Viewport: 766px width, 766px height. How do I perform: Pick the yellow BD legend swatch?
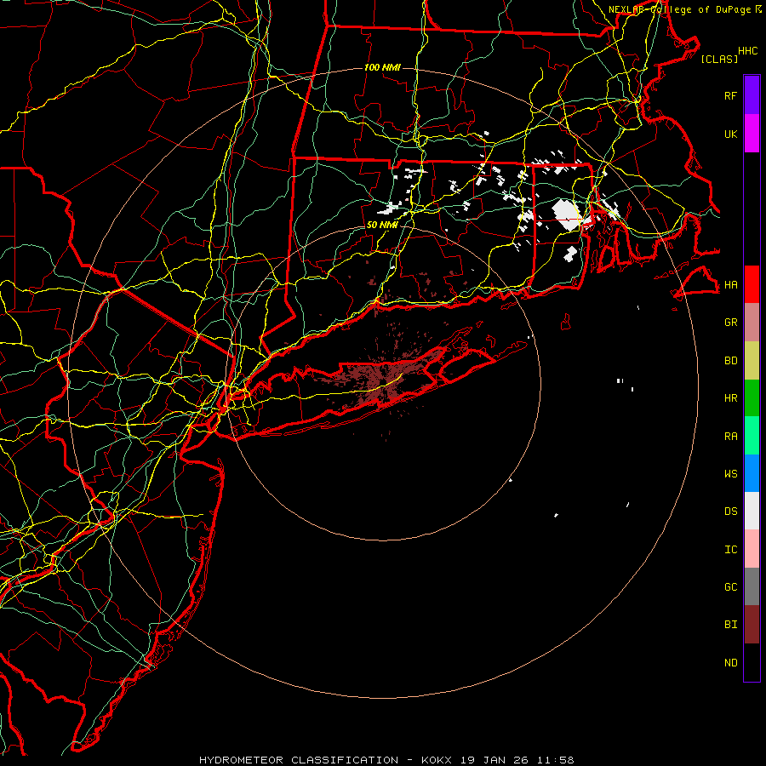pos(752,361)
